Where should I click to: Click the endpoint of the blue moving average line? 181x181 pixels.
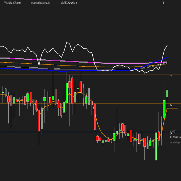[x=167, y=58]
